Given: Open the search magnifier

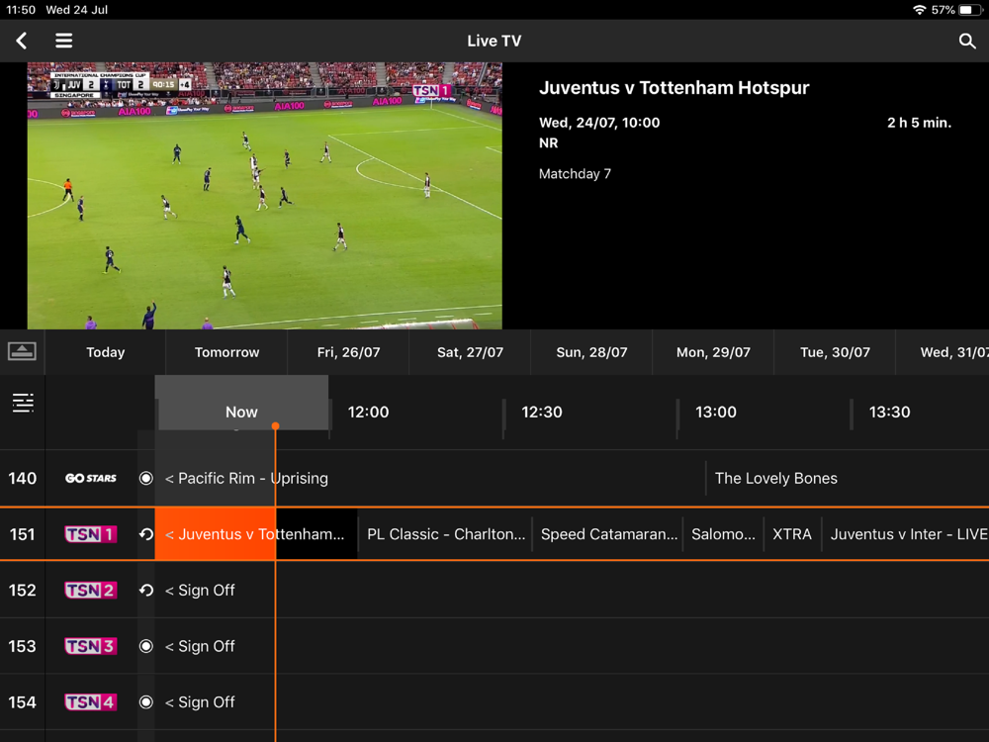Looking at the screenshot, I should tap(967, 41).
